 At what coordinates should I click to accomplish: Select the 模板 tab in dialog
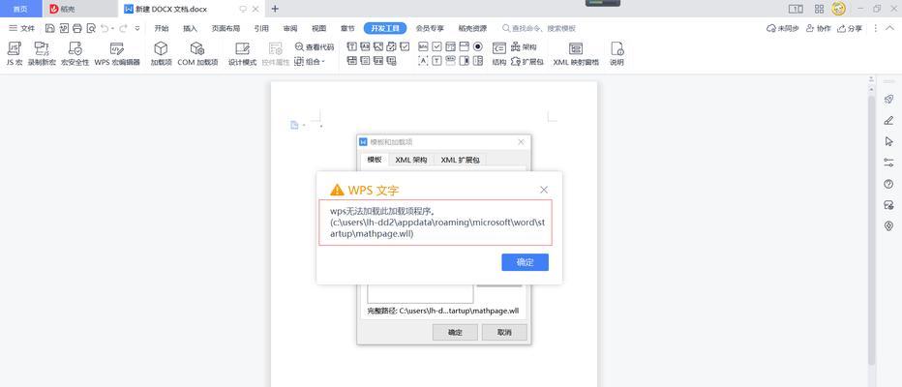375,160
